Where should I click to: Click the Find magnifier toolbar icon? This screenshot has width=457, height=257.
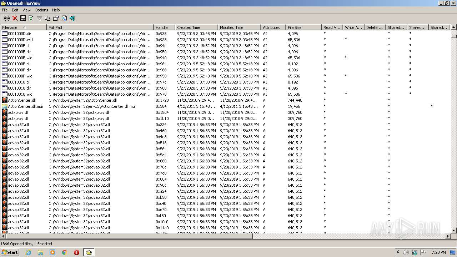tap(64, 18)
